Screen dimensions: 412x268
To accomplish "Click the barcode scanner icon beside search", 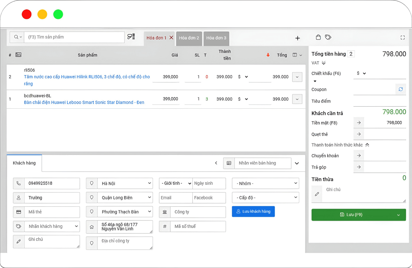I will tap(131, 37).
